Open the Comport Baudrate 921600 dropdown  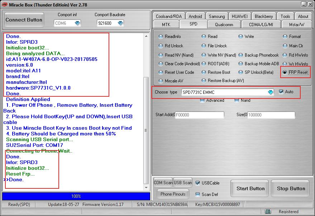tap(120, 23)
